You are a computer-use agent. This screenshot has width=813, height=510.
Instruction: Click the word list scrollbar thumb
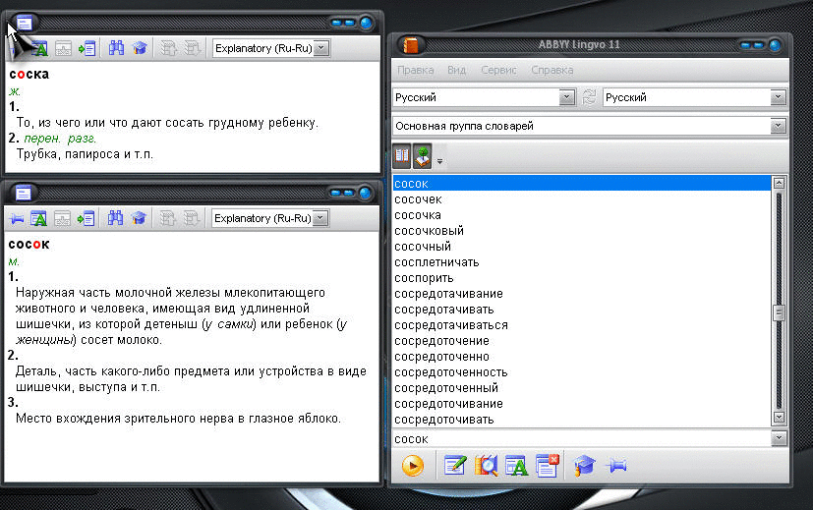[779, 312]
